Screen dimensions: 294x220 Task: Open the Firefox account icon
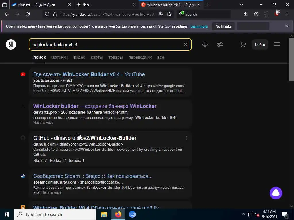pos(256,14)
